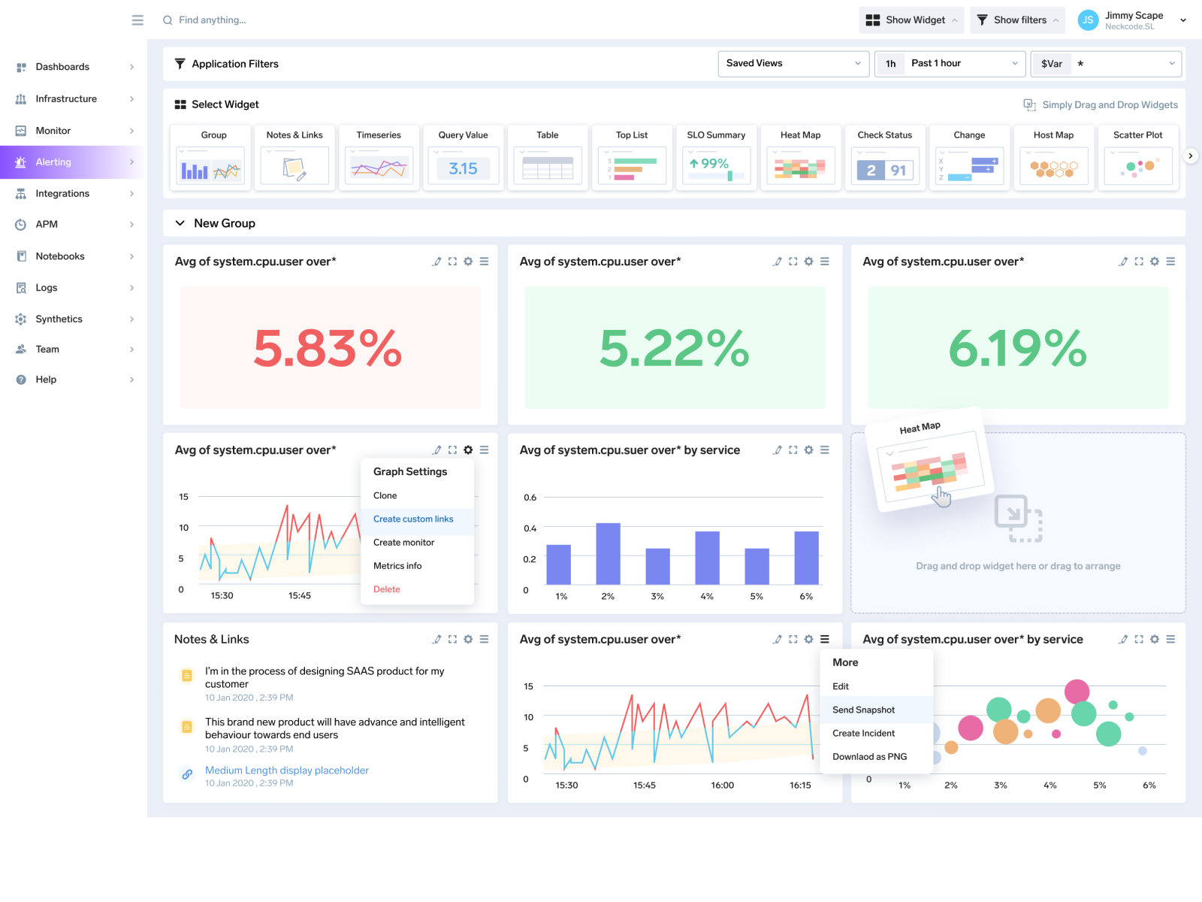1202x902 pixels.
Task: Open the Medium Length display placeholder link
Action: (287, 770)
